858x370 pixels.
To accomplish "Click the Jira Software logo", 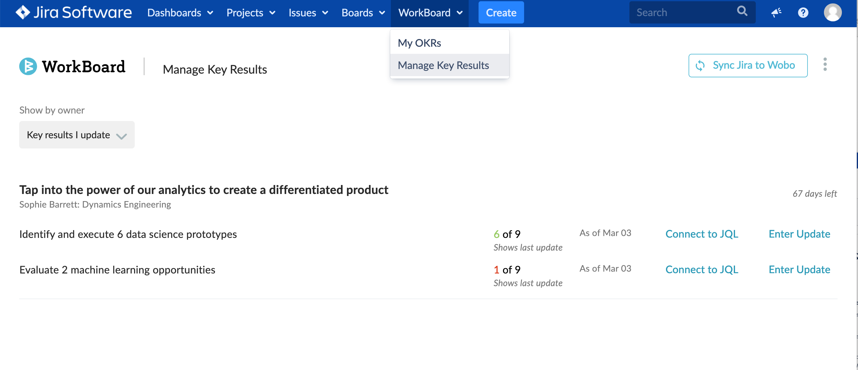I will click(x=74, y=13).
